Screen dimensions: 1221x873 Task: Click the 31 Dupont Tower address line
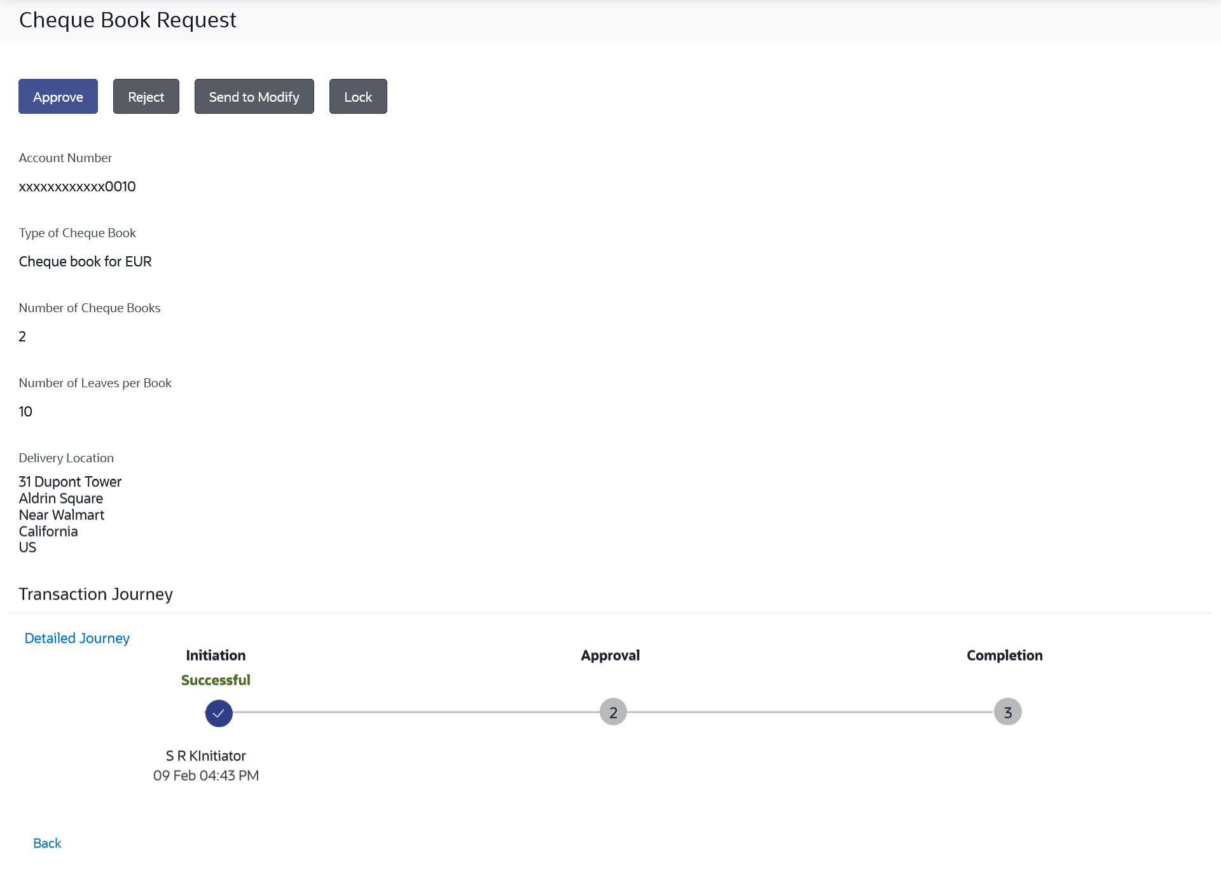pos(70,482)
